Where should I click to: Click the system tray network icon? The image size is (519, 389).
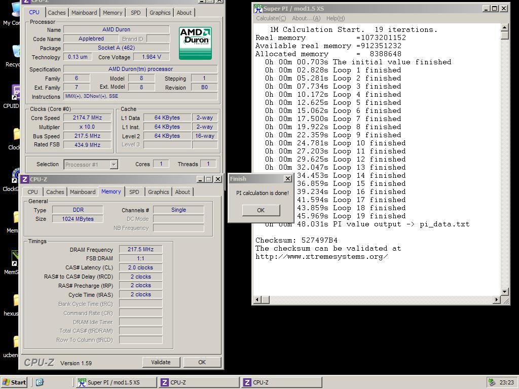pyautogui.click(x=492, y=382)
